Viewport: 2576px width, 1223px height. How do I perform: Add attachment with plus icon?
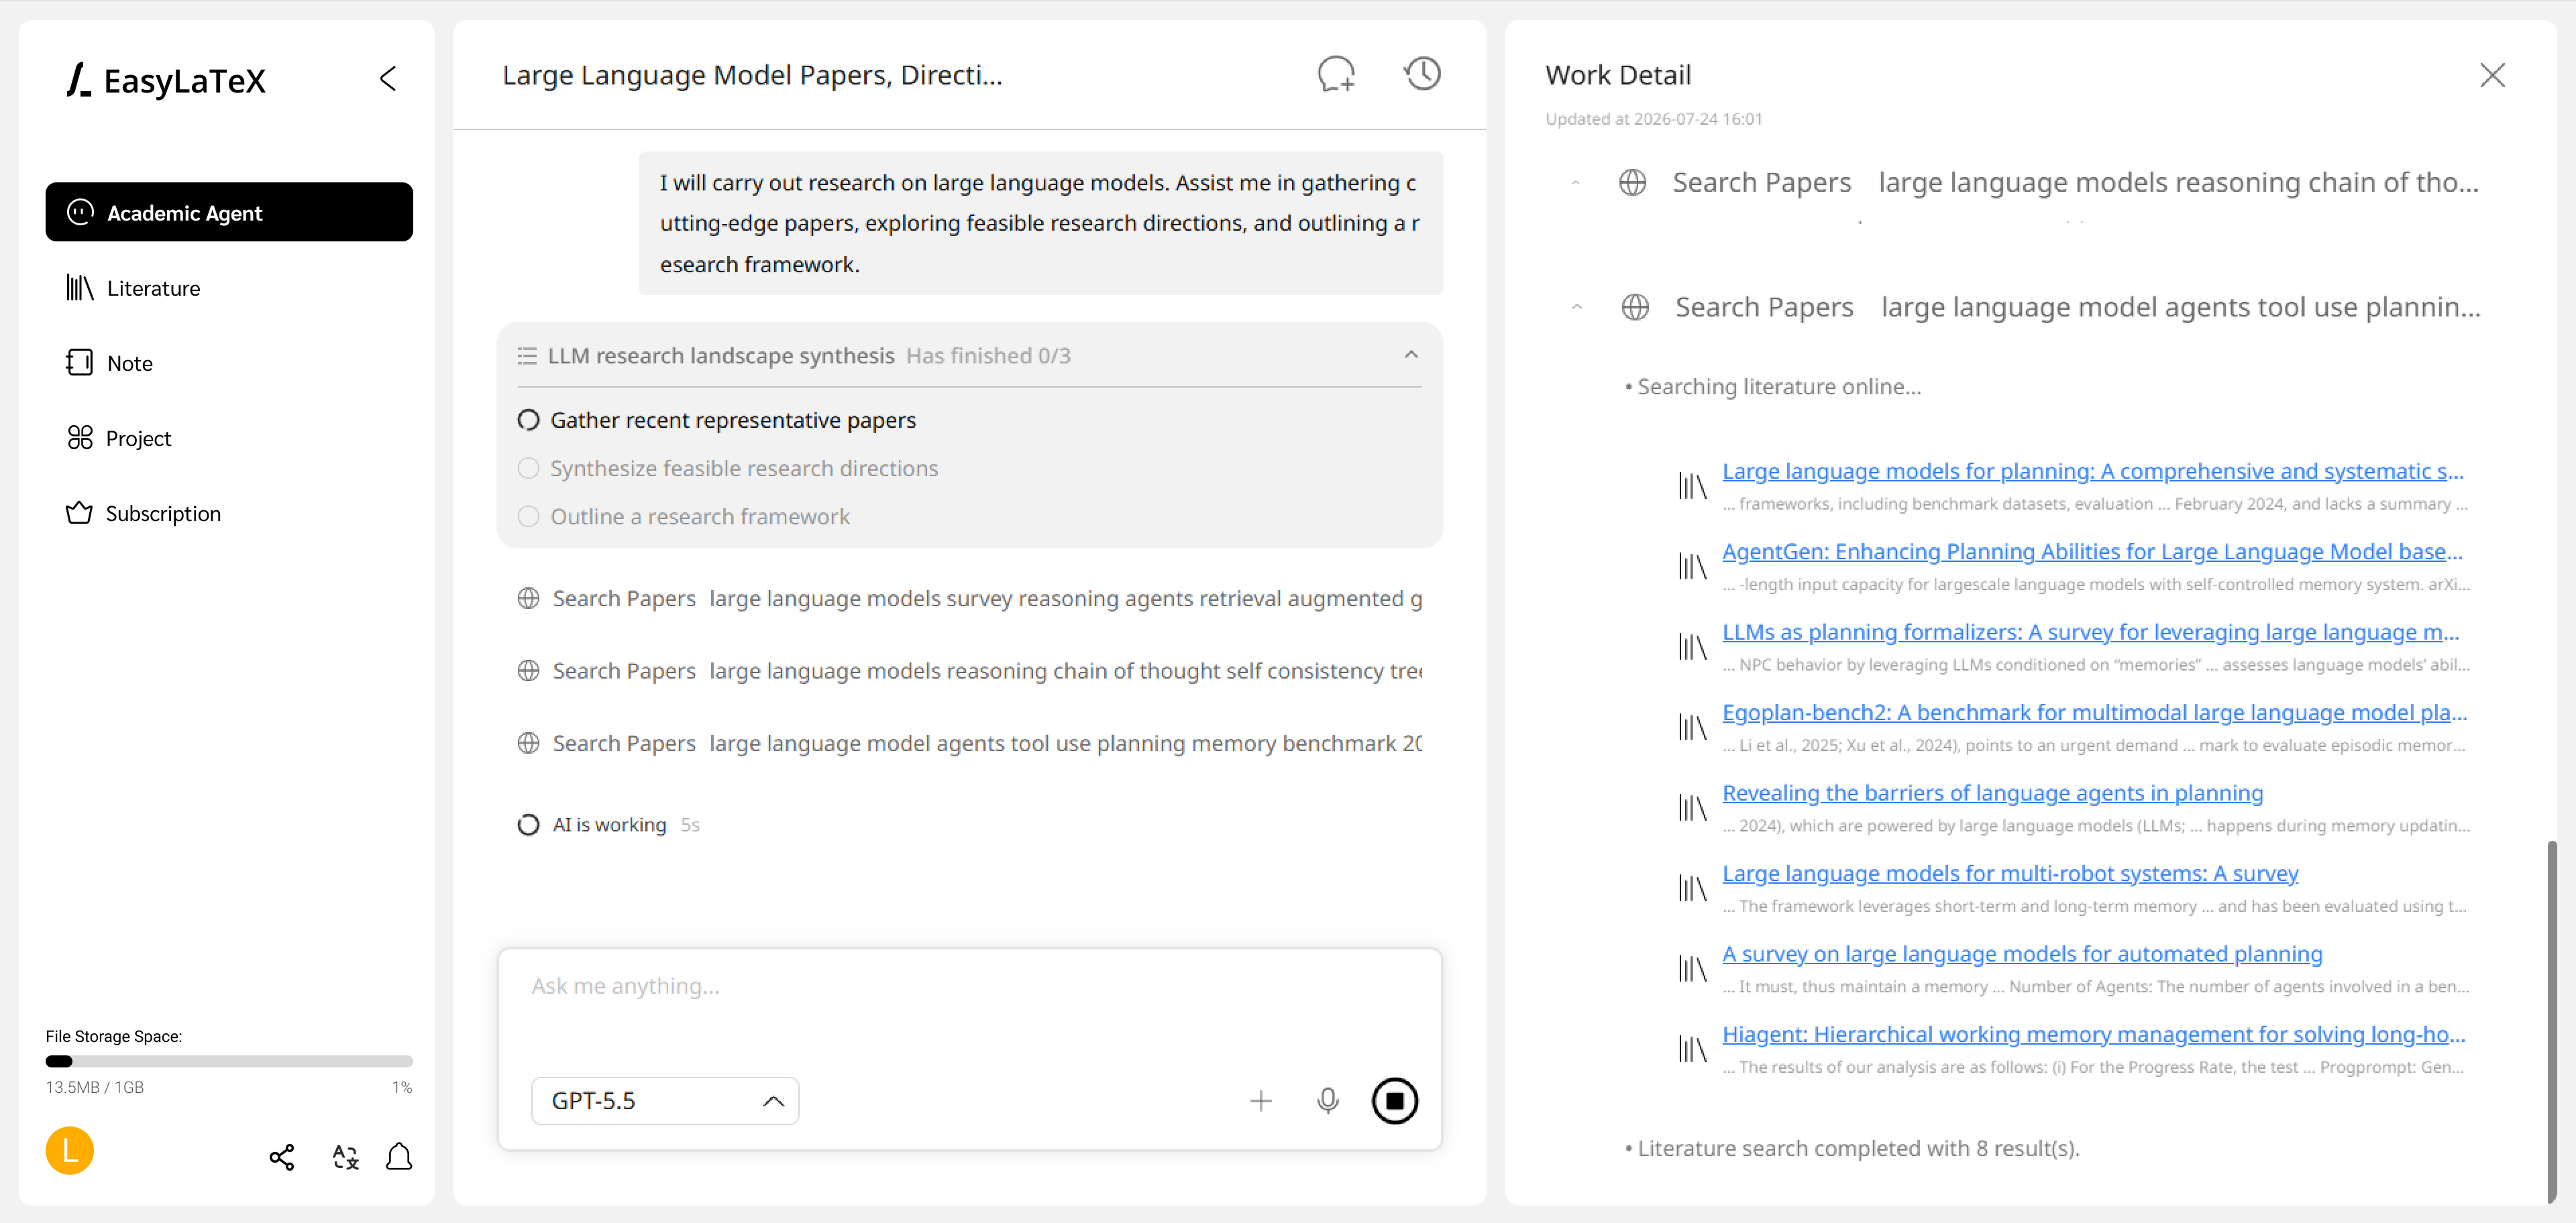(x=1261, y=1100)
